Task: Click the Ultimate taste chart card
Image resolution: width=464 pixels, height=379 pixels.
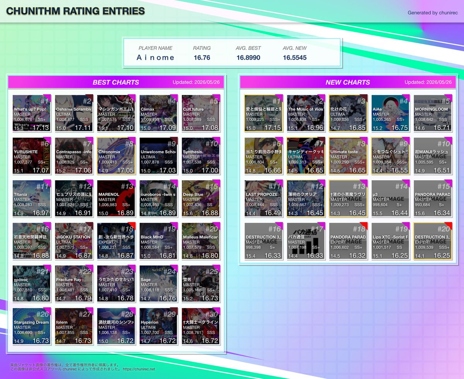Action: [x=348, y=156]
